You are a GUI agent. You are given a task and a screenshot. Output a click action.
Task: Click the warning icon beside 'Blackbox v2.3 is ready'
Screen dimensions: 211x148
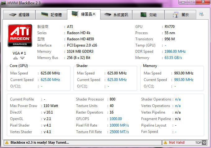point(7,143)
